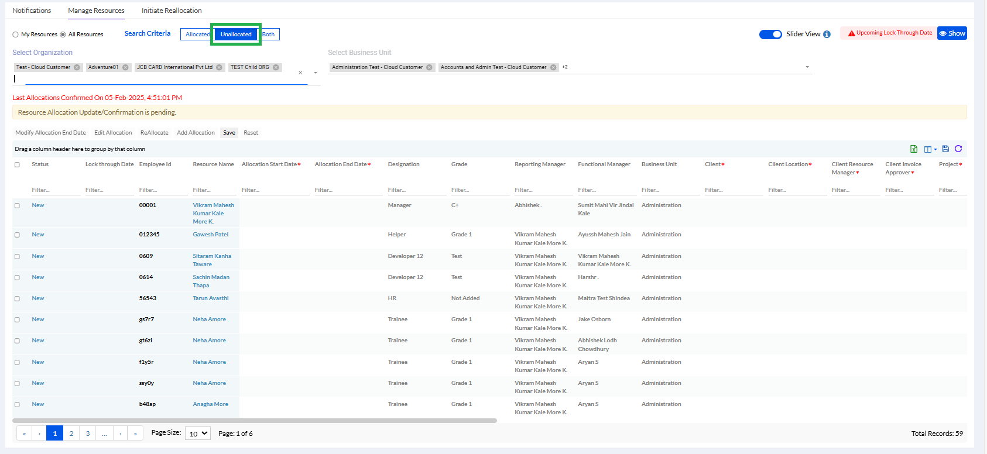Click ReAllocate button
This screenshot has width=987, height=454.
tap(155, 133)
